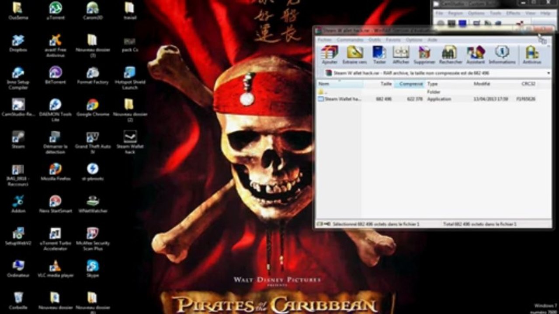Select the Ordinateur desktop icon
The height and width of the screenshot is (314, 559).
coord(18,269)
